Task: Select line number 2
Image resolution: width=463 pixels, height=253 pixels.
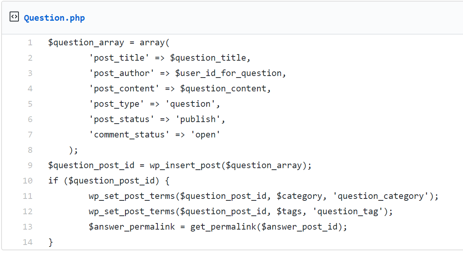Action: [x=30, y=58]
